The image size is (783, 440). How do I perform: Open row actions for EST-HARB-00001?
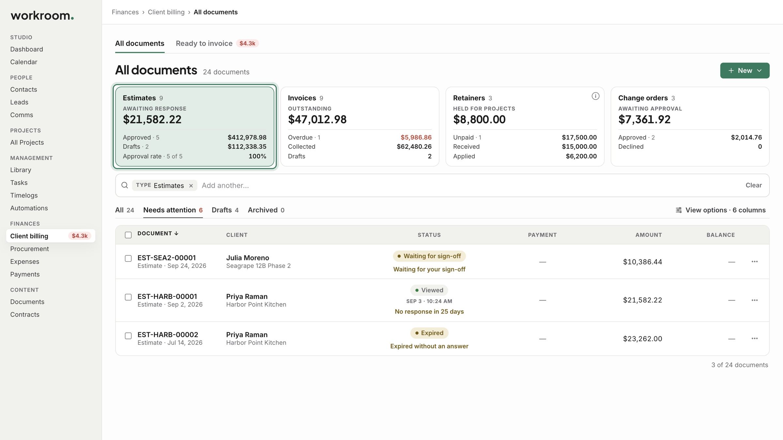(x=755, y=300)
